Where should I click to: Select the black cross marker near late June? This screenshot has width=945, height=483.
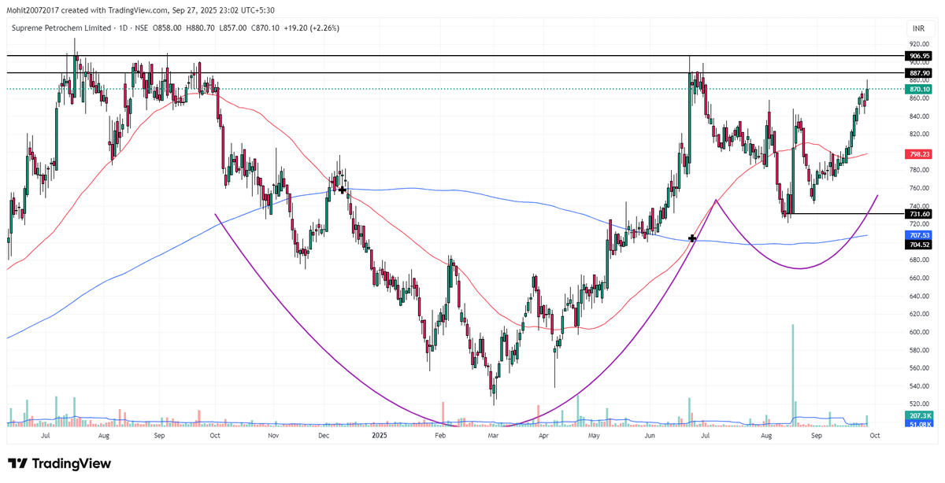692,238
